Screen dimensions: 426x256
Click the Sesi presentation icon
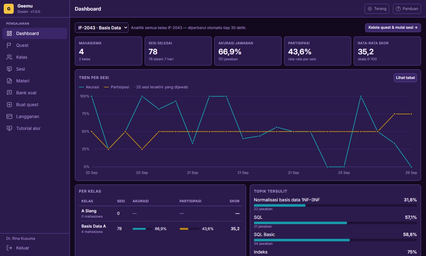click(x=9, y=69)
